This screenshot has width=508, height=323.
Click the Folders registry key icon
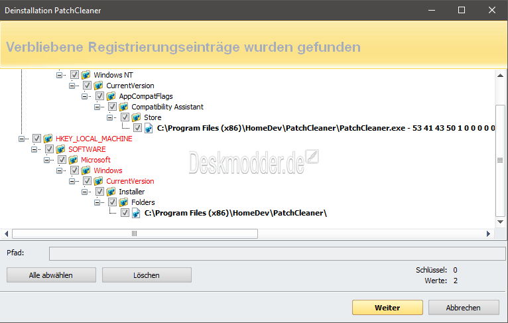pos(123,202)
